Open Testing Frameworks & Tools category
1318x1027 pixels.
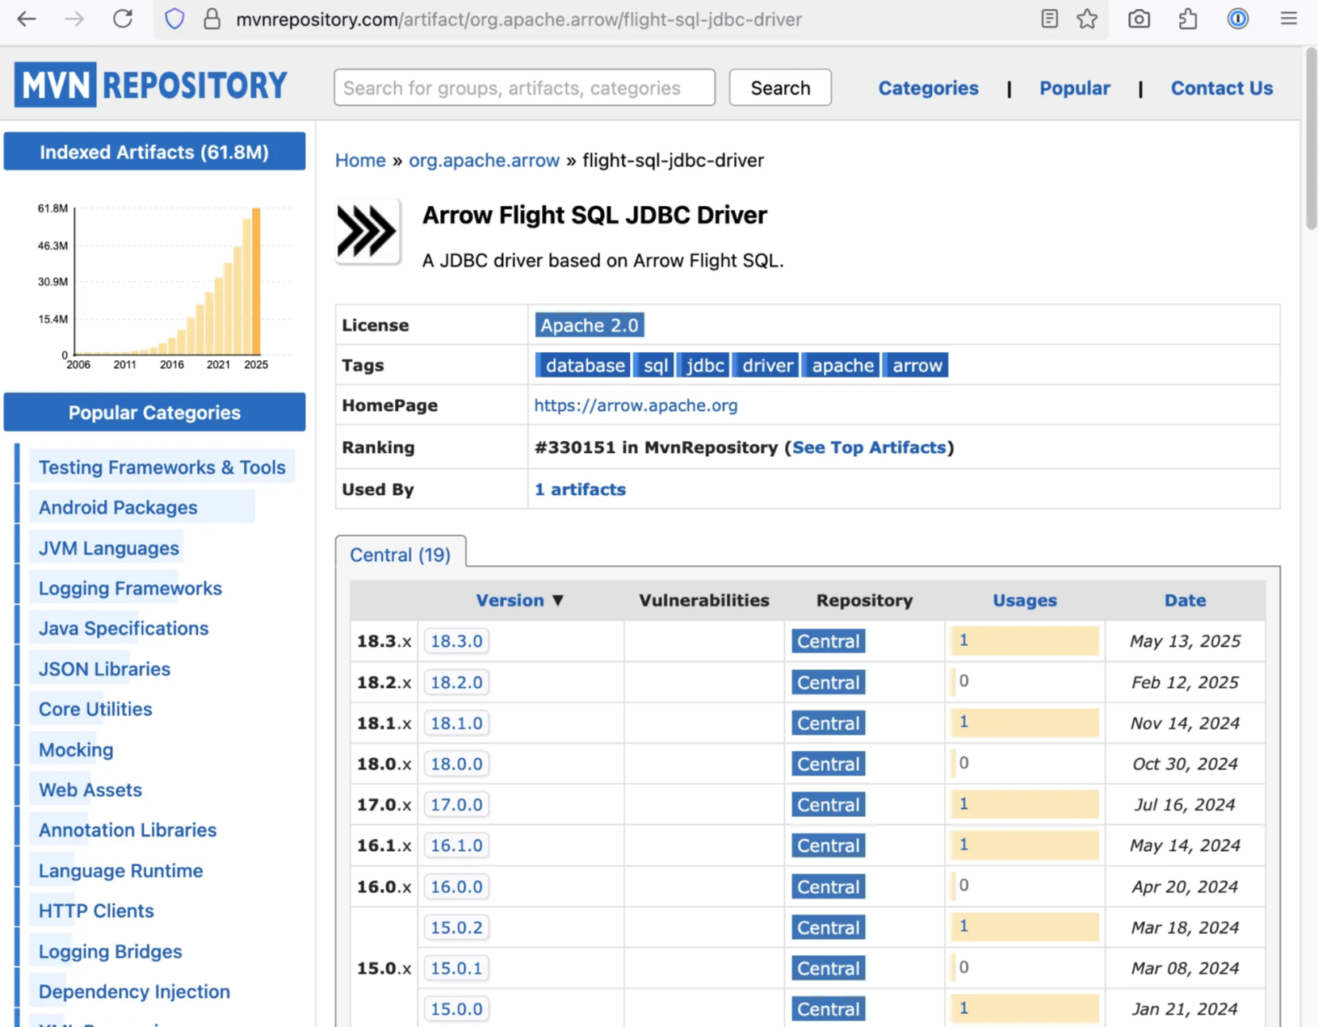[x=162, y=467]
